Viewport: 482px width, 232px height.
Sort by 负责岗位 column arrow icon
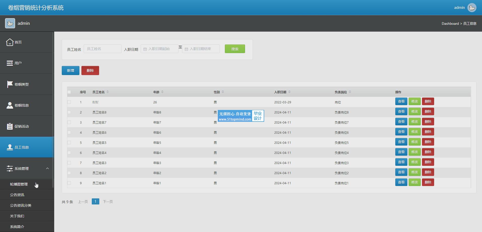coord(350,92)
